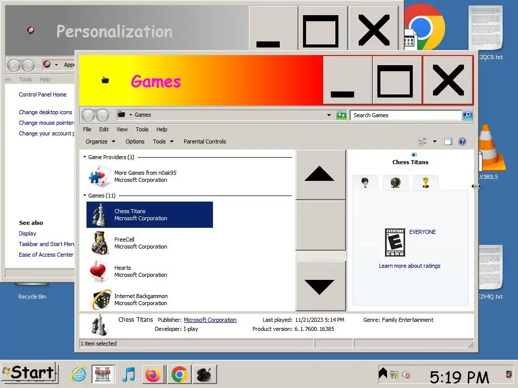Image resolution: width=518 pixels, height=388 pixels.
Task: Click the network tray icon
Action: (x=394, y=374)
